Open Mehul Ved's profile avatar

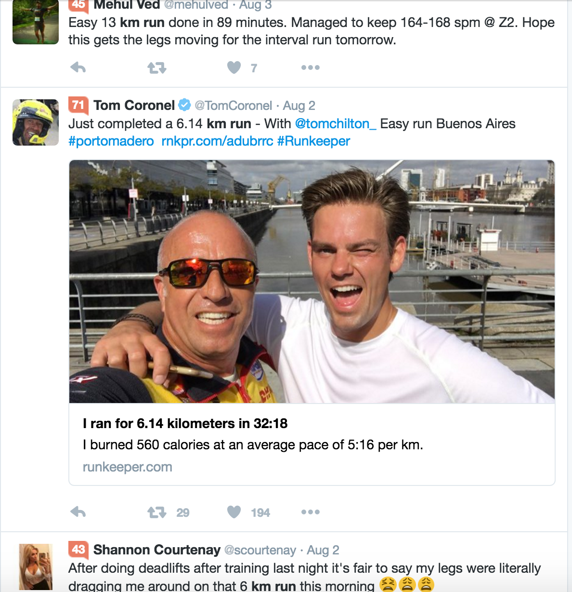(x=36, y=22)
